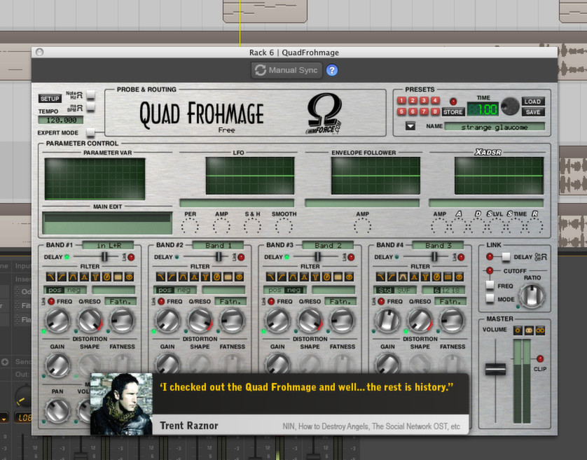The height and width of the screenshot is (460, 587).
Task: Select Band #4 highlighted band-pass filter icon
Action: pyautogui.click(x=403, y=277)
